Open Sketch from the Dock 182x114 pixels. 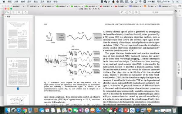(x=149, y=110)
